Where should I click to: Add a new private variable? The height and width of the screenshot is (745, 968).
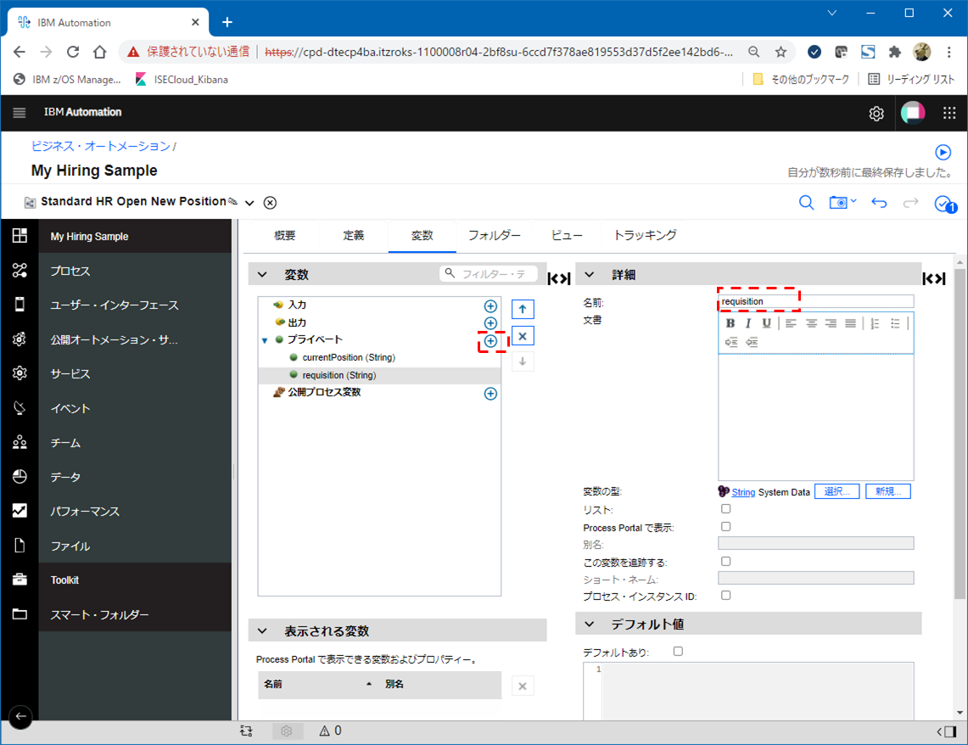[x=490, y=341]
